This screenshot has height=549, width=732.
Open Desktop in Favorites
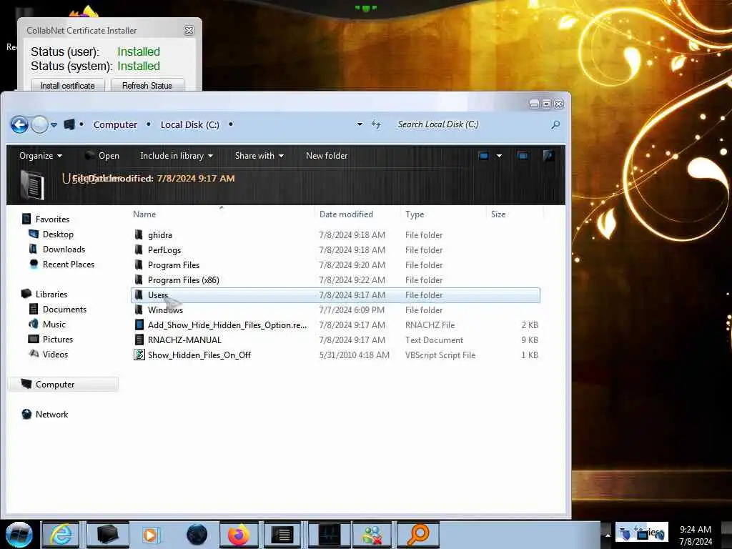58,234
